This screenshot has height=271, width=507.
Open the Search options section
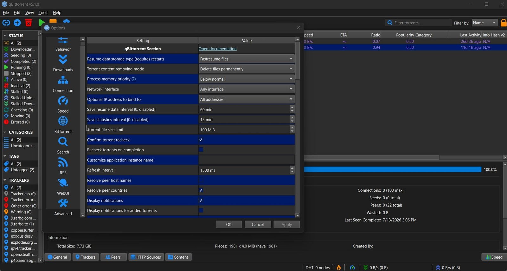coord(63,146)
